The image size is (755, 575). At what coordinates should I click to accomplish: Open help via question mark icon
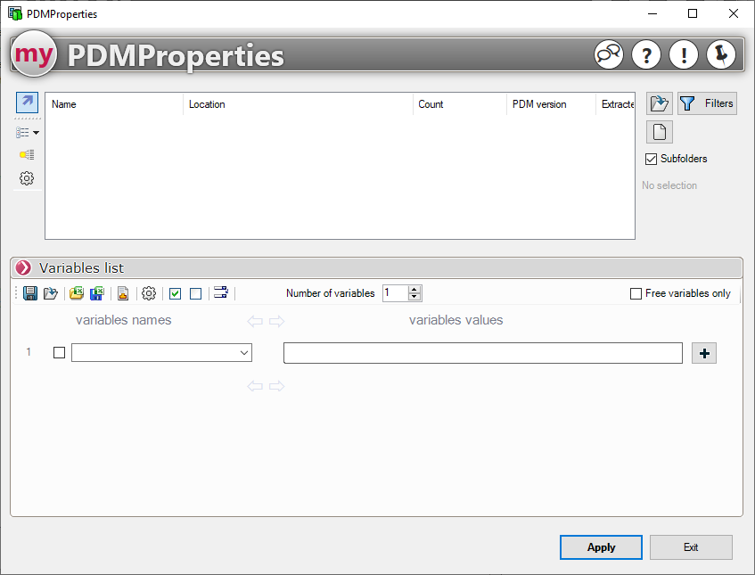tap(646, 54)
